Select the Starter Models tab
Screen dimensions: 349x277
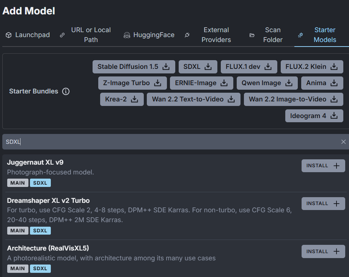(322, 35)
